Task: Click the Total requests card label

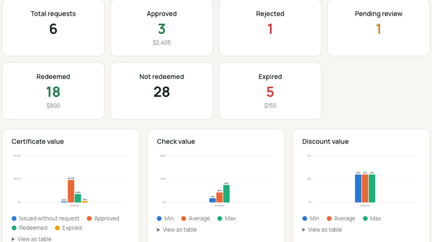Action: click(53, 14)
